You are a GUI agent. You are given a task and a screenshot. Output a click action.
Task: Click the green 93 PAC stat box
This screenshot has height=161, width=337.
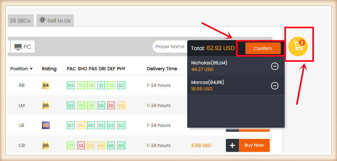click(x=71, y=106)
